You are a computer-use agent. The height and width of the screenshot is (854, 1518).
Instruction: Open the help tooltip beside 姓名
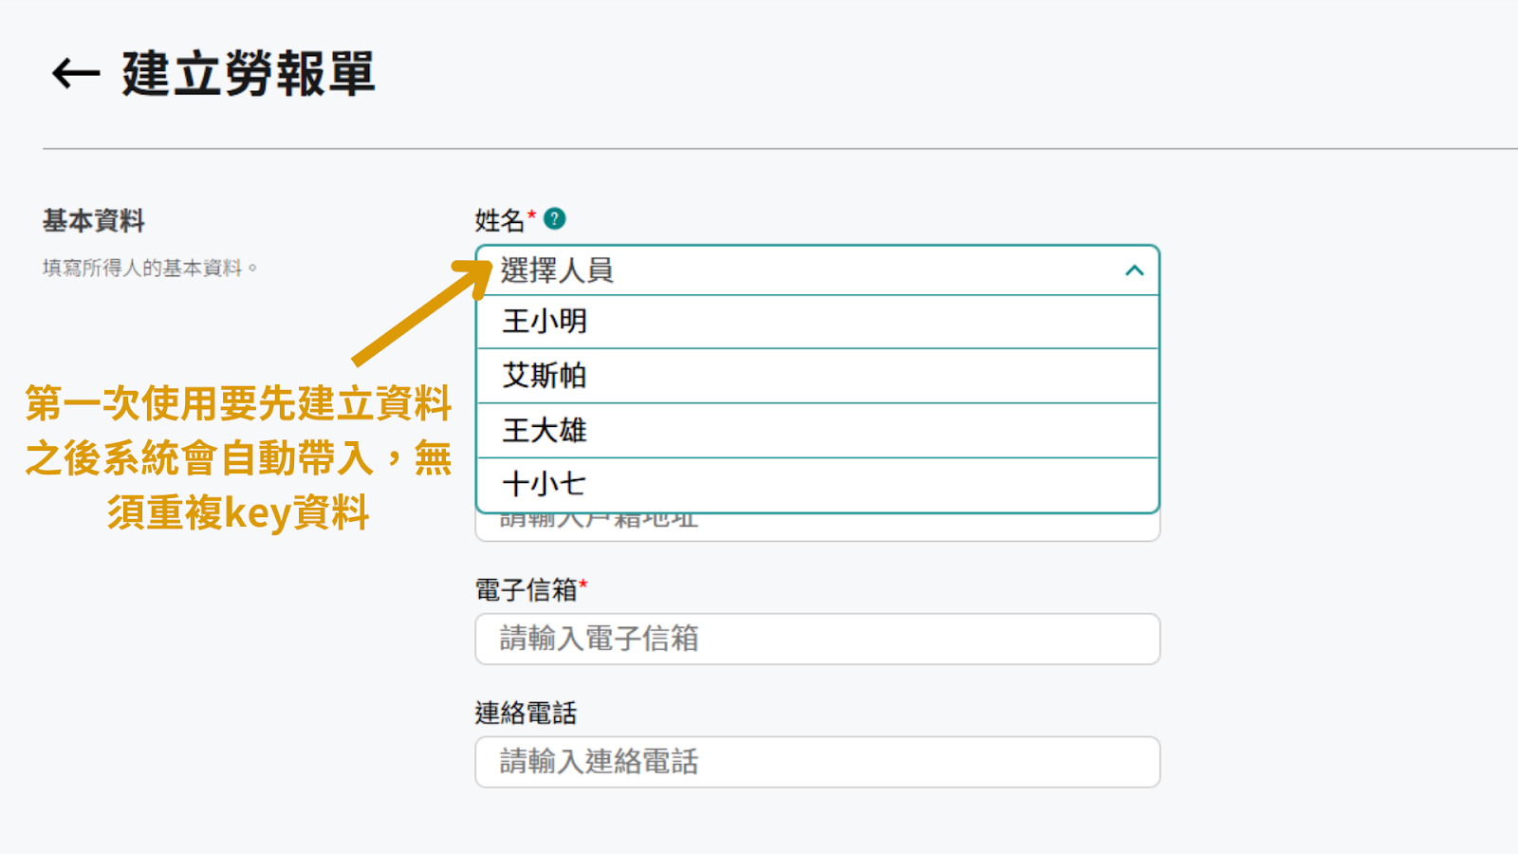tap(555, 219)
